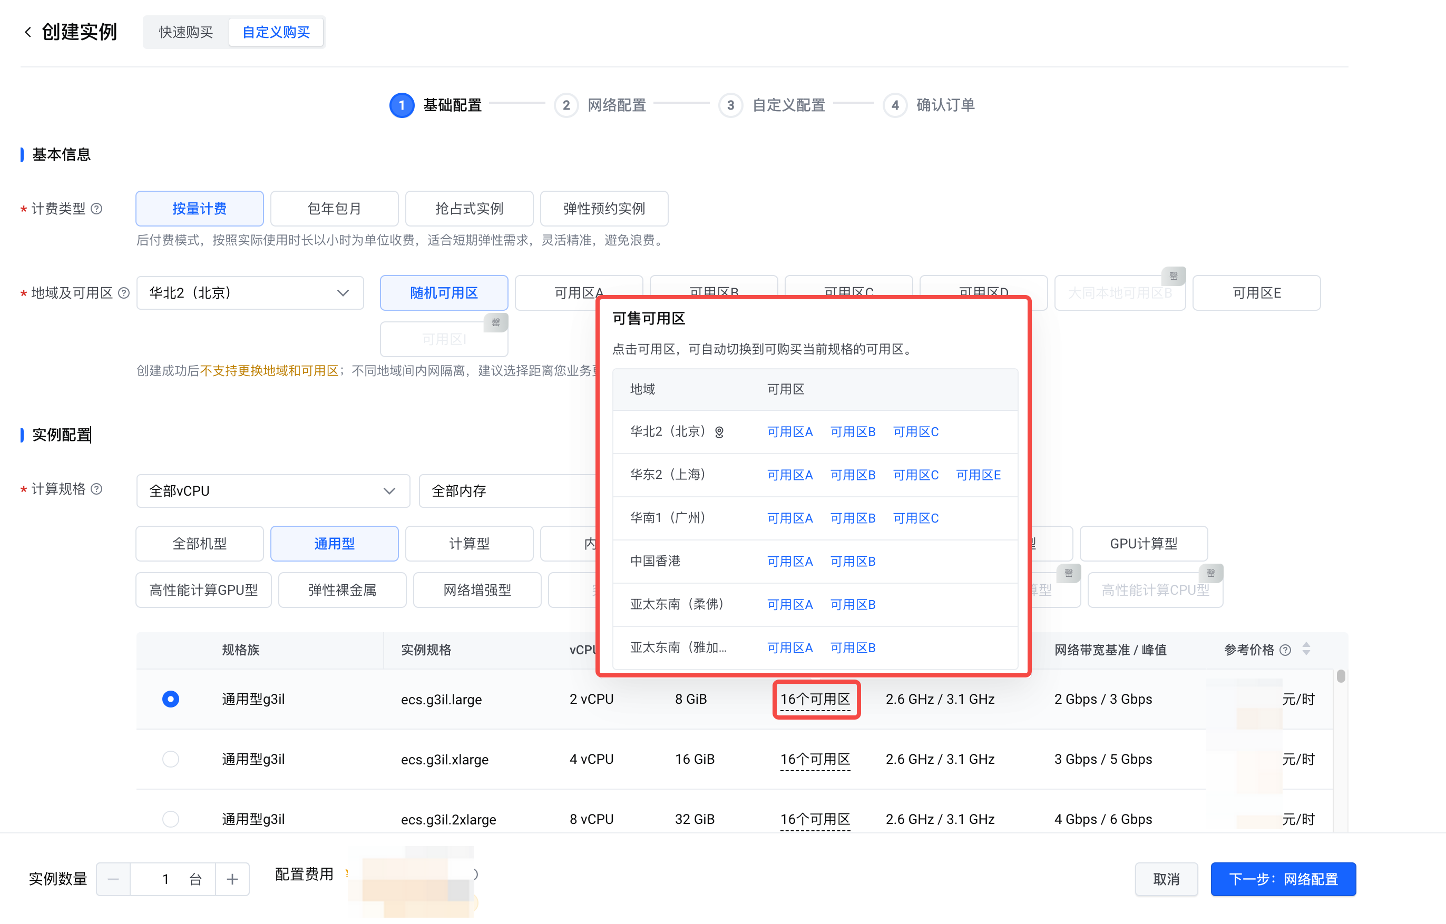The image size is (1446, 924).
Task: Expand the 全部vCPU dropdown
Action: click(x=273, y=491)
